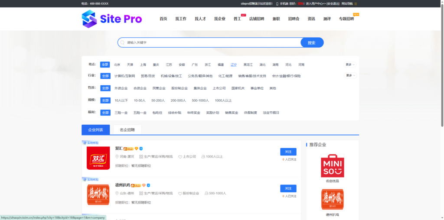
Task: Click the heart icon beside 上市公司
Action: click(x=180, y=157)
